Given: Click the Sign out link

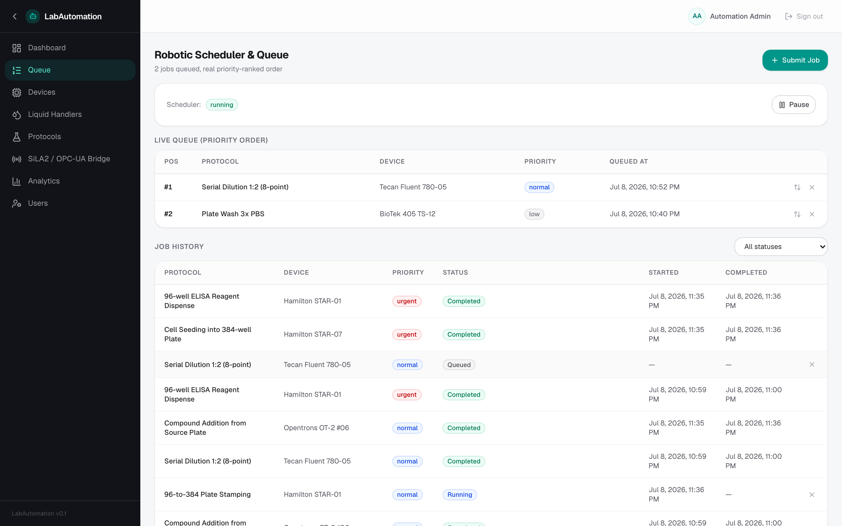Looking at the screenshot, I should click(804, 16).
